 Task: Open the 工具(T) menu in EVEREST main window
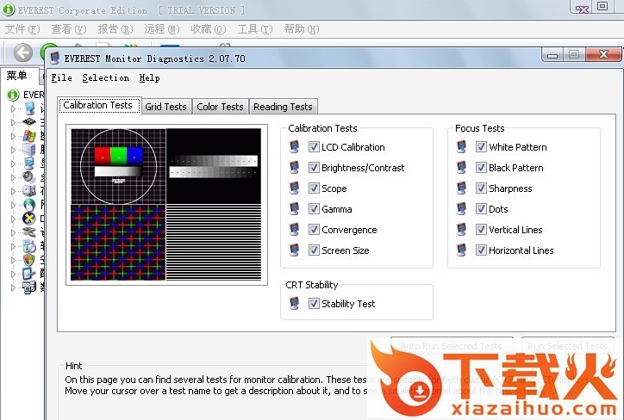[x=255, y=29]
